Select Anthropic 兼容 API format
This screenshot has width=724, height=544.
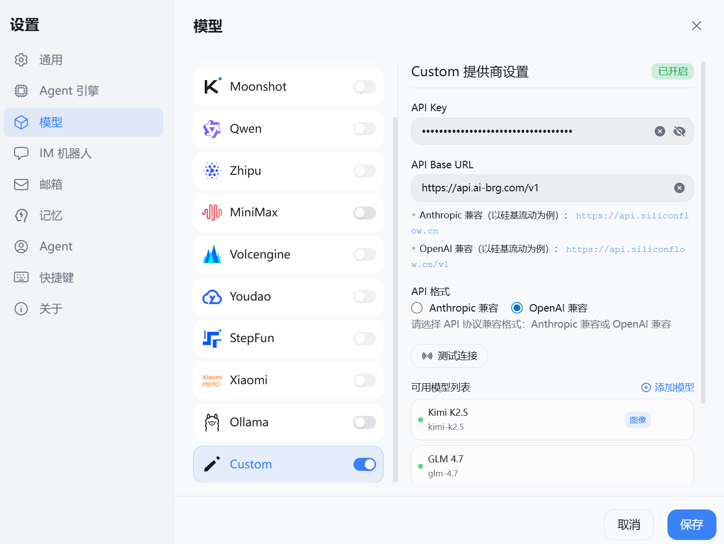pyautogui.click(x=417, y=308)
